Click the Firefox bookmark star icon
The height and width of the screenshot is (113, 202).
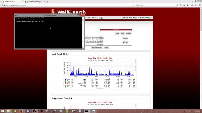tap(177, 5)
